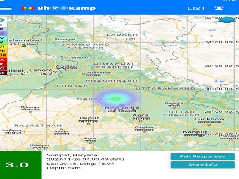The width and height of the screenshot is (239, 179).
Task: Click the RAJASTHAN state label
Action: (x=38, y=126)
